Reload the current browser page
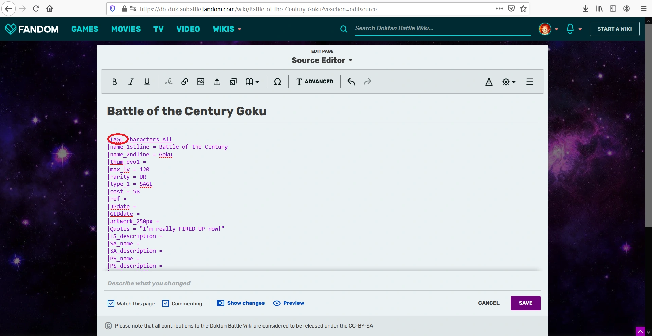The width and height of the screenshot is (652, 336). point(36,9)
